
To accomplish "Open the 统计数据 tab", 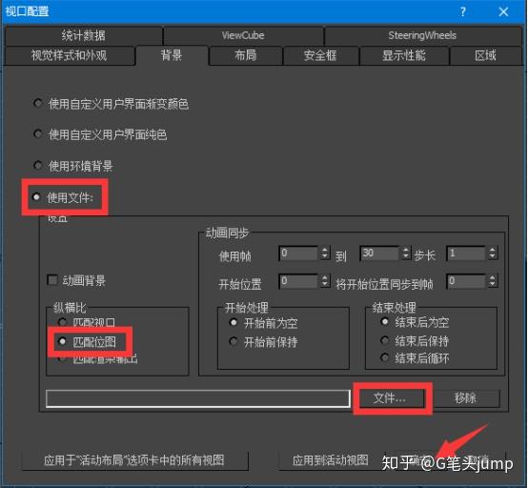I will click(x=84, y=35).
